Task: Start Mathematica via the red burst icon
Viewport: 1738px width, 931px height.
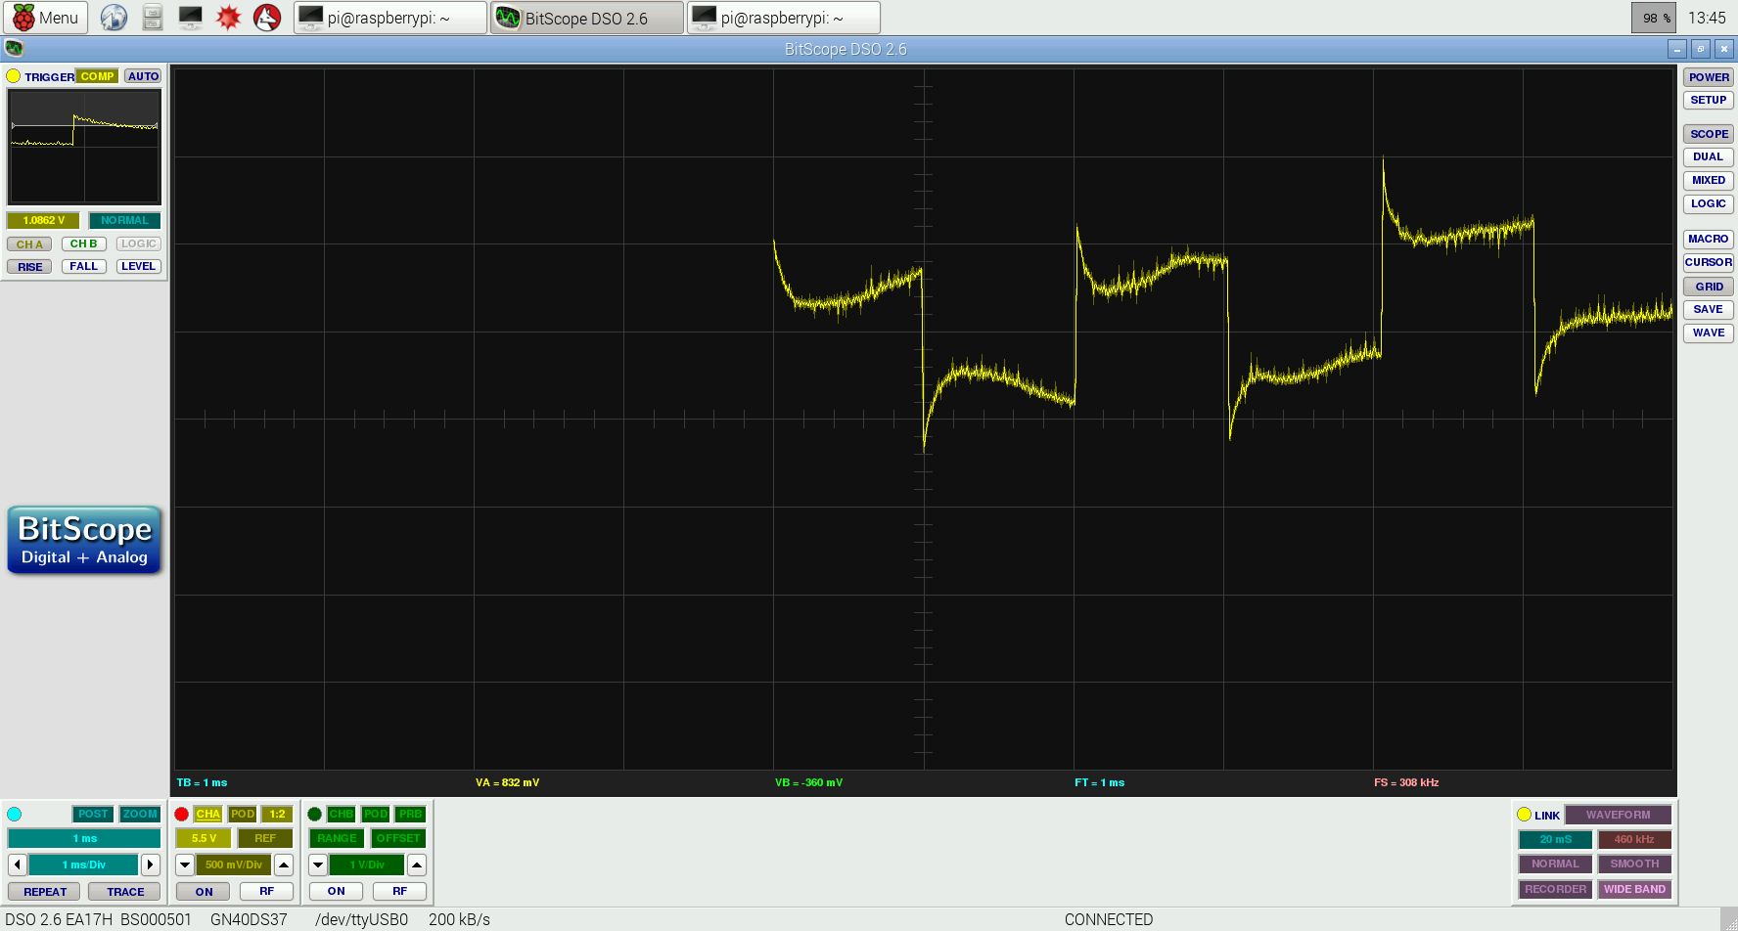Action: (228, 17)
